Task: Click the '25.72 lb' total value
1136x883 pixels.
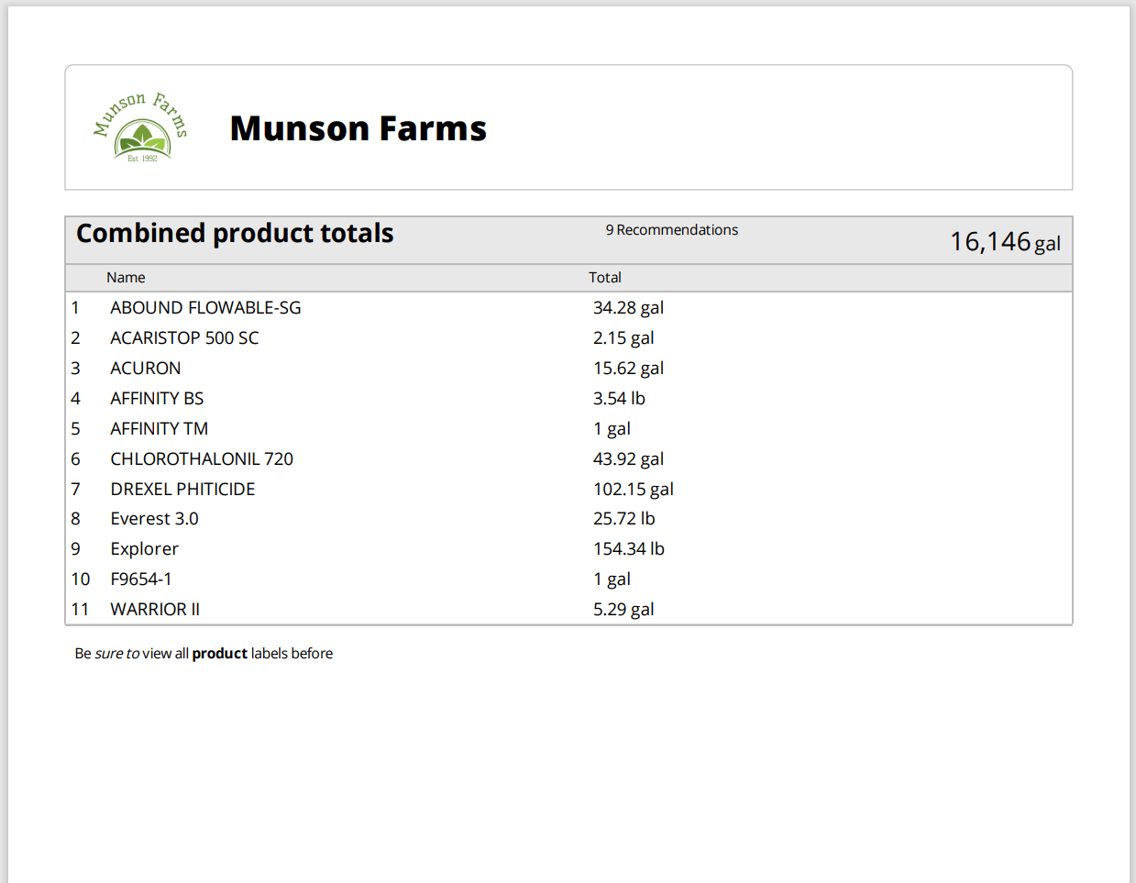Action: [623, 519]
